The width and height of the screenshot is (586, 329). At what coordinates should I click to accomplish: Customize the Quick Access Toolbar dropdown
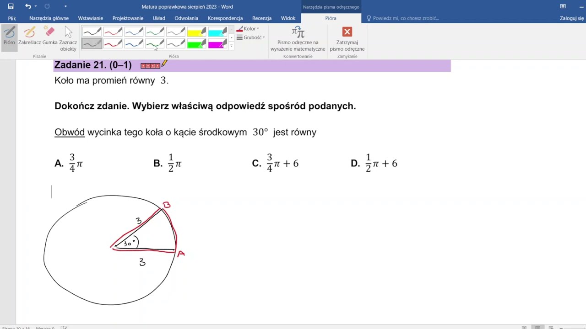[x=65, y=6]
